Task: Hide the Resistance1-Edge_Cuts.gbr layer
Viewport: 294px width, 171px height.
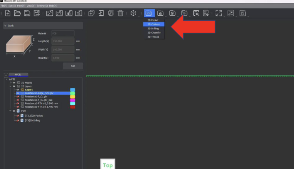Action: tap(18, 93)
